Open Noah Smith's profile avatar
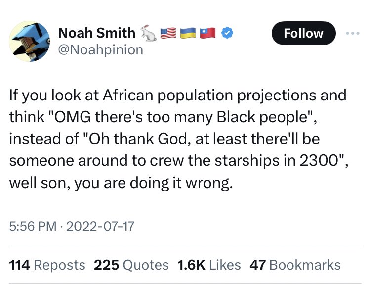 pyautogui.click(x=29, y=42)
